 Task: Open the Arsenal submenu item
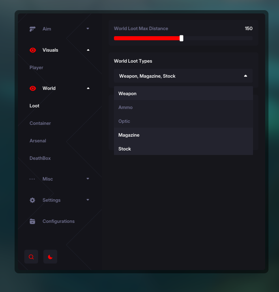(x=38, y=141)
